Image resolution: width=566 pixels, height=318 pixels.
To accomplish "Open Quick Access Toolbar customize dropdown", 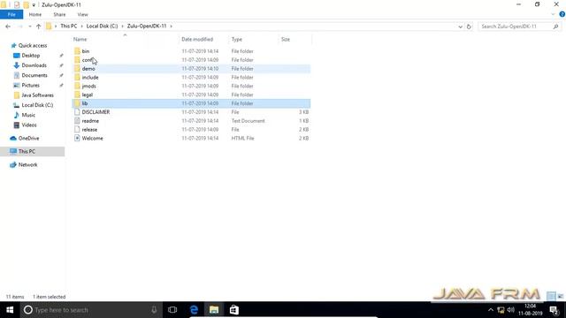I will point(34,5).
